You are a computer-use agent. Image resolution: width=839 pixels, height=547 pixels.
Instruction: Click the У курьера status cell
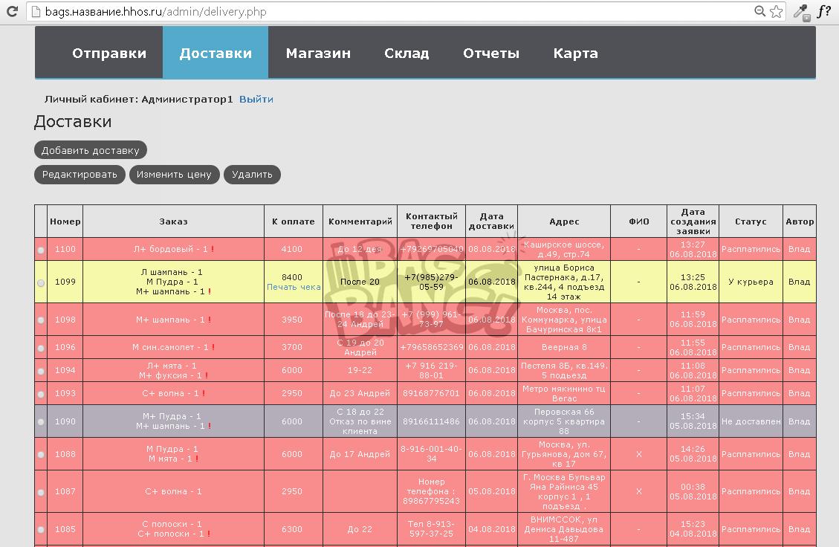pos(751,282)
